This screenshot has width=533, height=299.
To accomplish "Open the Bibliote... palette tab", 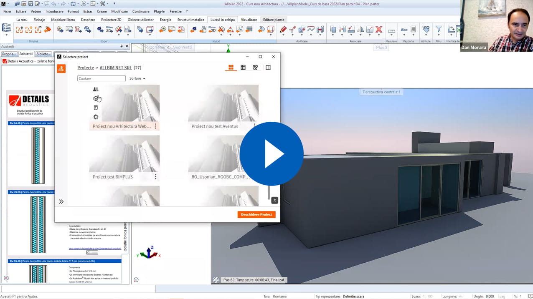I will coord(43,54).
